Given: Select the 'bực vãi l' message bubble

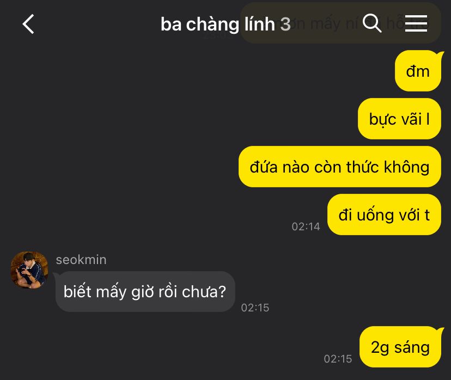Looking at the screenshot, I should pos(399,119).
